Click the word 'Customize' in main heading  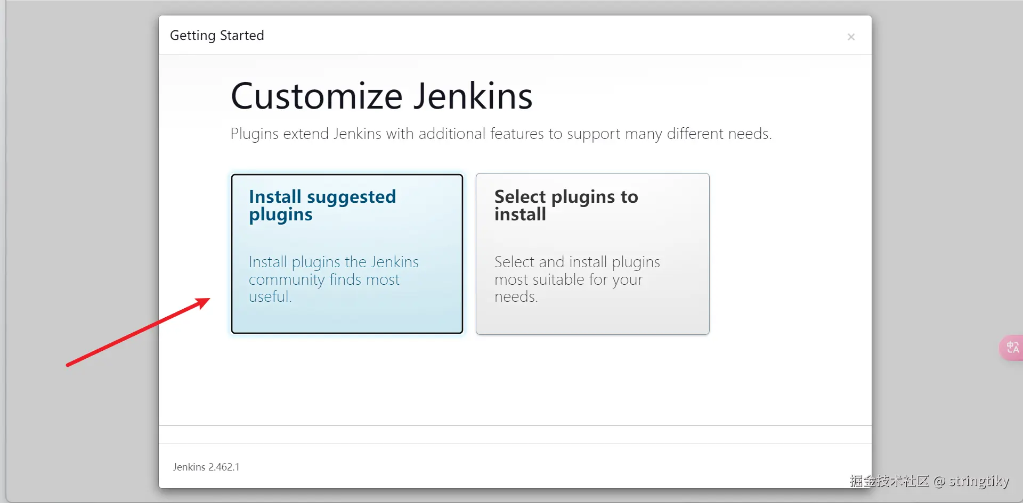316,96
